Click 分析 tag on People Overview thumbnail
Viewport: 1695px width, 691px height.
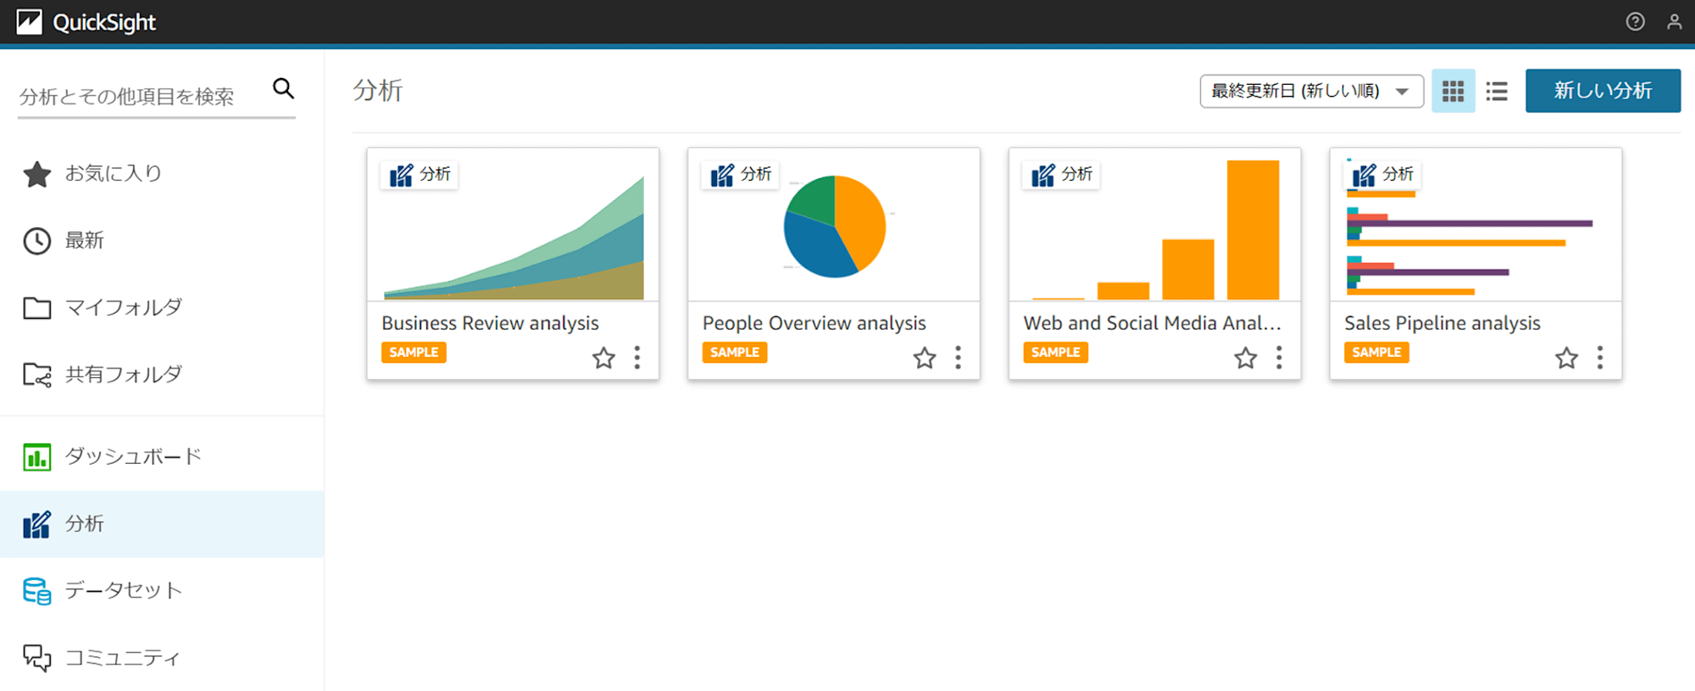[740, 175]
